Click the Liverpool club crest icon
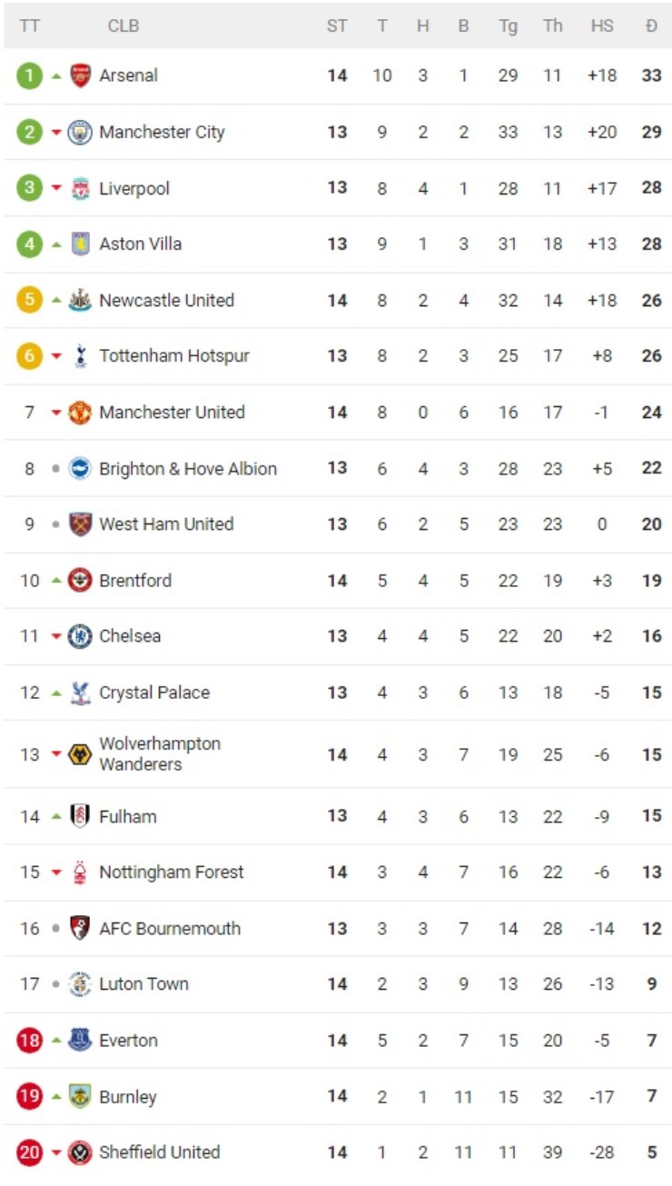The height and width of the screenshot is (1186, 672). coord(80,188)
